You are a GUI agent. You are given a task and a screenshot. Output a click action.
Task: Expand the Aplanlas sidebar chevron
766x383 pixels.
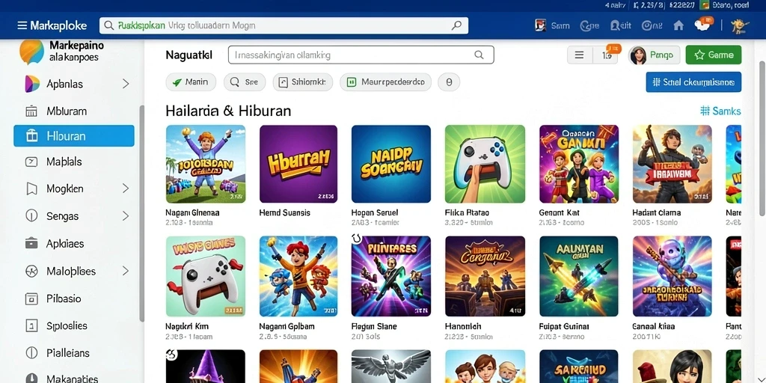point(126,84)
